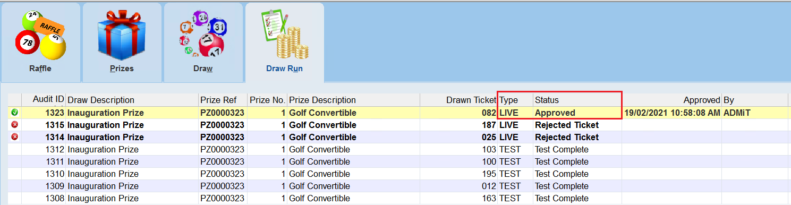Click red rejected icon on audit 1315 row

coord(15,125)
